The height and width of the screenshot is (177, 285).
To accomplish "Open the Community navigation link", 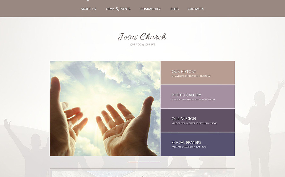I will point(150,9).
